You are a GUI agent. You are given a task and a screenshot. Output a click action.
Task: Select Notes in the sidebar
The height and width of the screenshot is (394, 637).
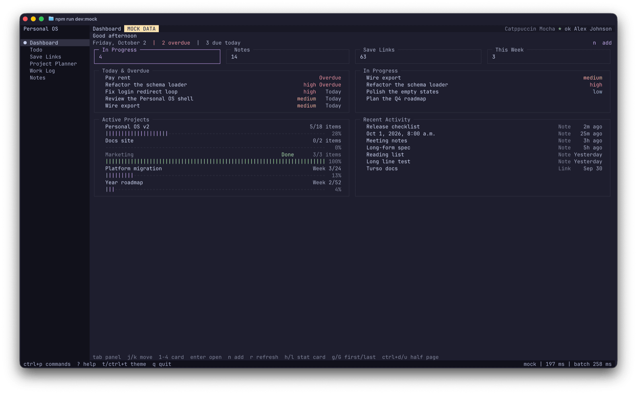(37, 78)
